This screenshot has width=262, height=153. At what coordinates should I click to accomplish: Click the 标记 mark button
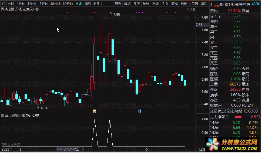[184, 4]
